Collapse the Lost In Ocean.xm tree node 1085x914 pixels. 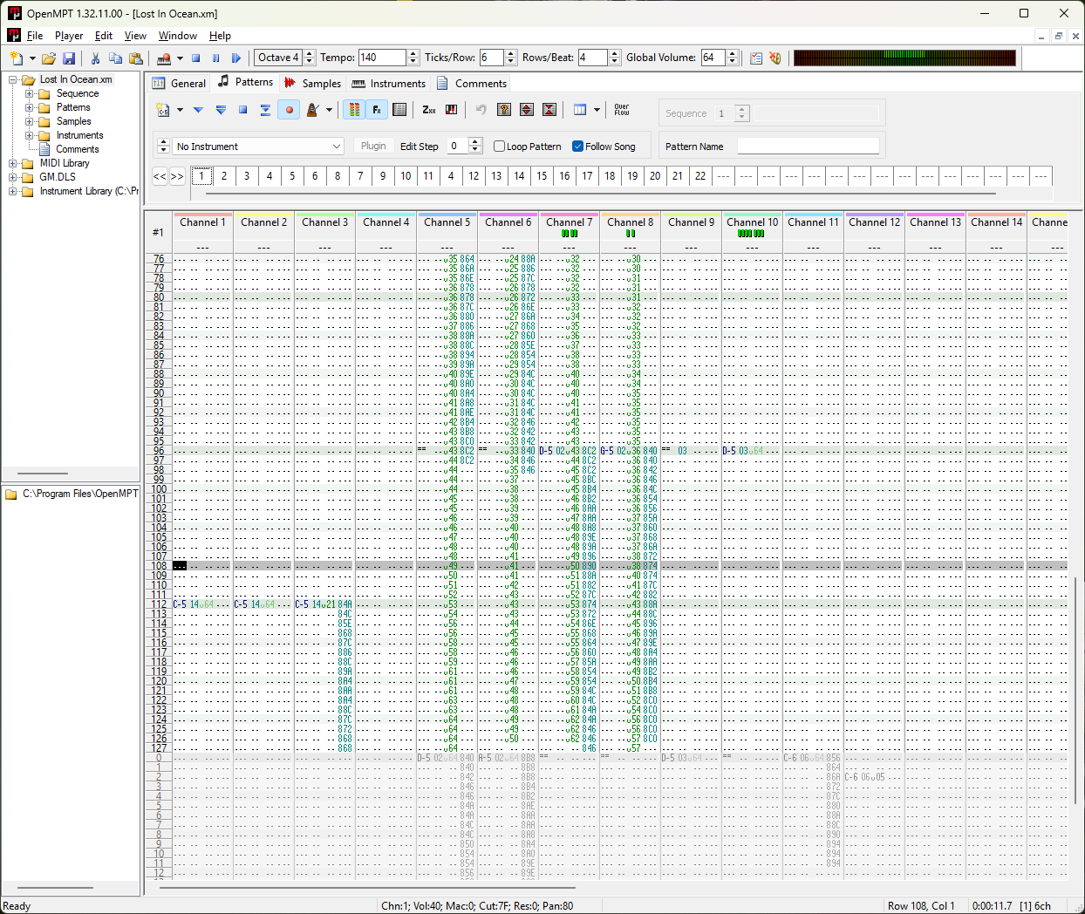tap(13, 79)
